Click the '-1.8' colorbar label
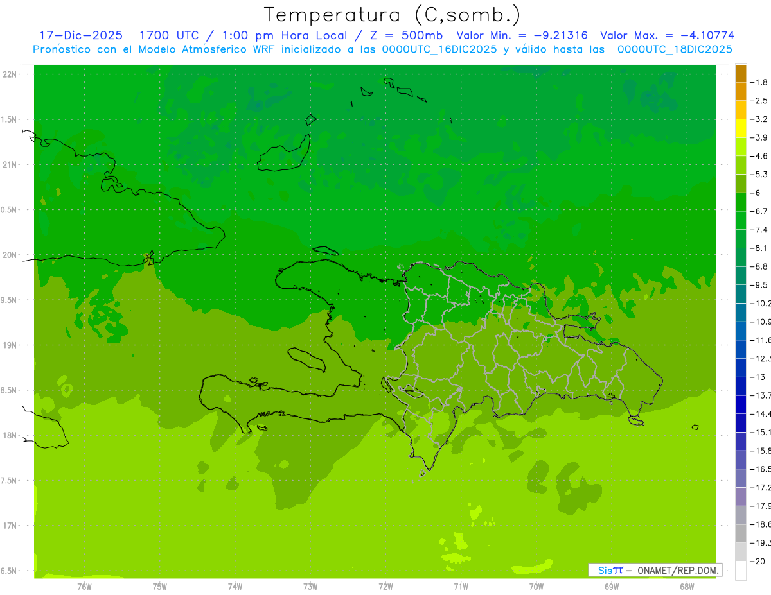Viewport: 771px width, 595px height. 760,83
